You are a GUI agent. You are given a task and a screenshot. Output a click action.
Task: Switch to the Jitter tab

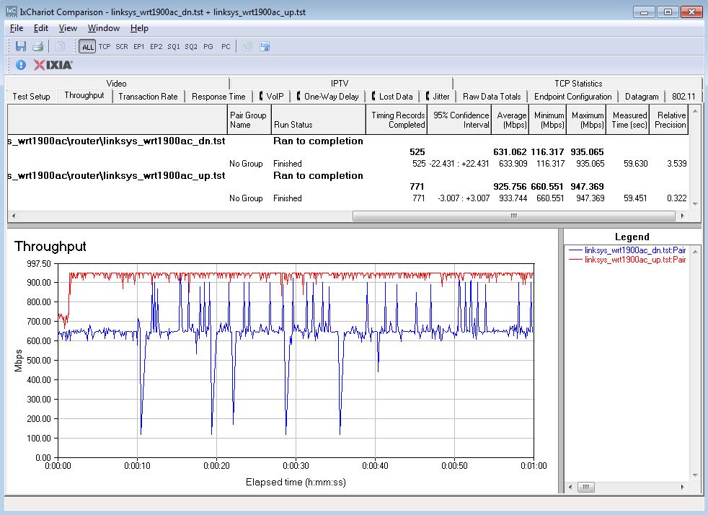[438, 96]
